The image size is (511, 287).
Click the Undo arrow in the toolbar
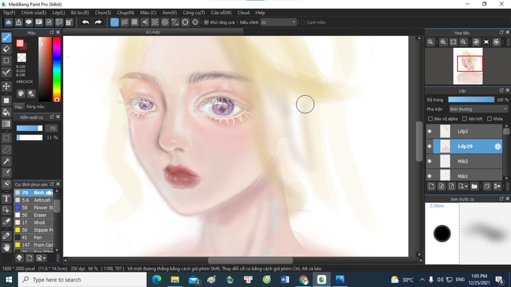(85, 22)
